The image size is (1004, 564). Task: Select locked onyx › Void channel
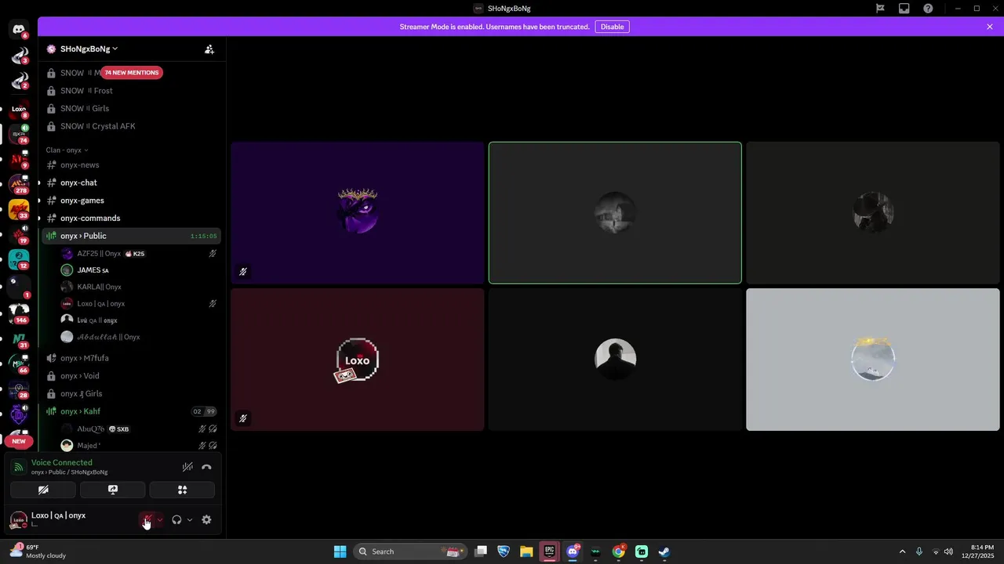131,376
